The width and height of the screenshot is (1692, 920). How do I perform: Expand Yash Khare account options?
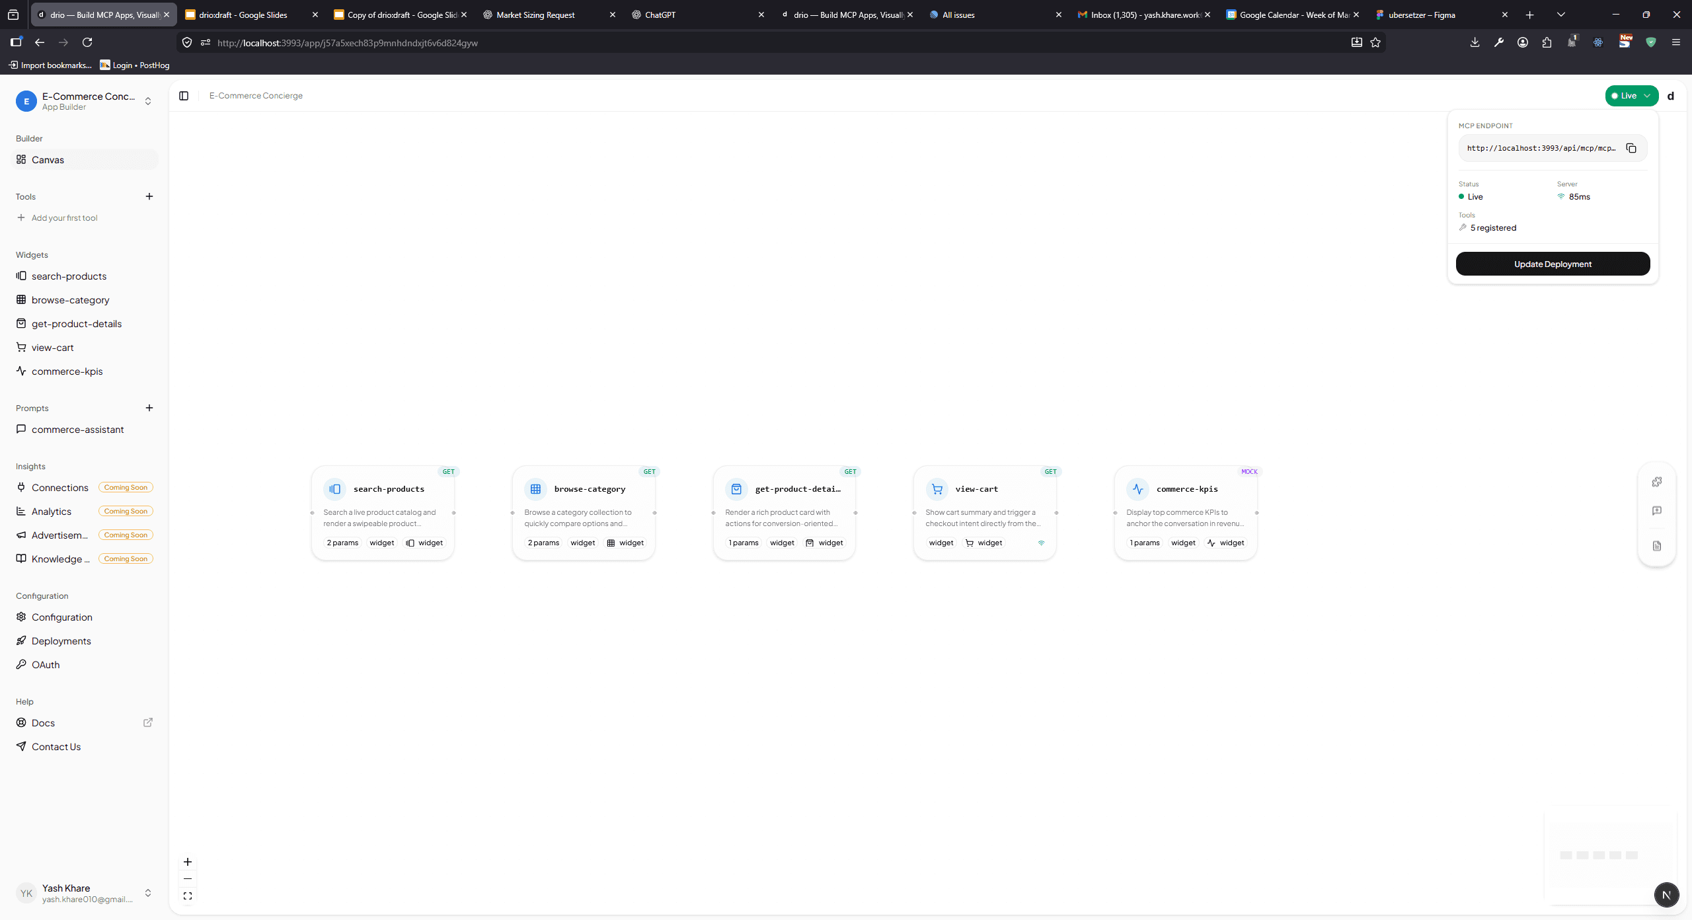(148, 893)
